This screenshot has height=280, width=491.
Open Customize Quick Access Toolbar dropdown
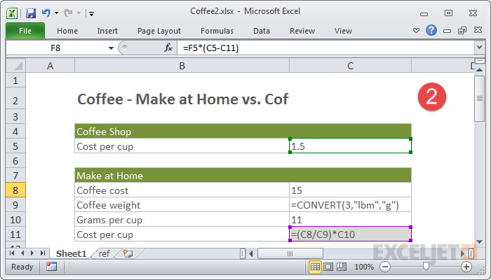(91, 13)
